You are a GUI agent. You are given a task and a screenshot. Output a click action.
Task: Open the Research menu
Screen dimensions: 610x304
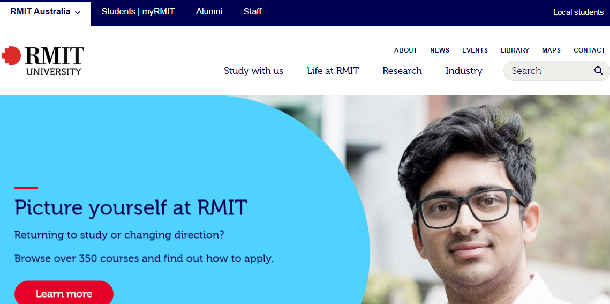tap(402, 71)
